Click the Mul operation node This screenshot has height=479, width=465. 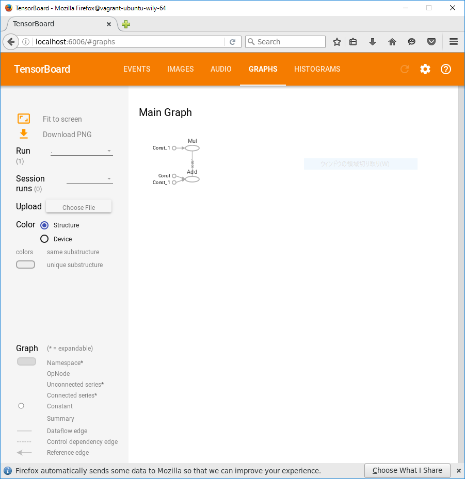(x=193, y=148)
